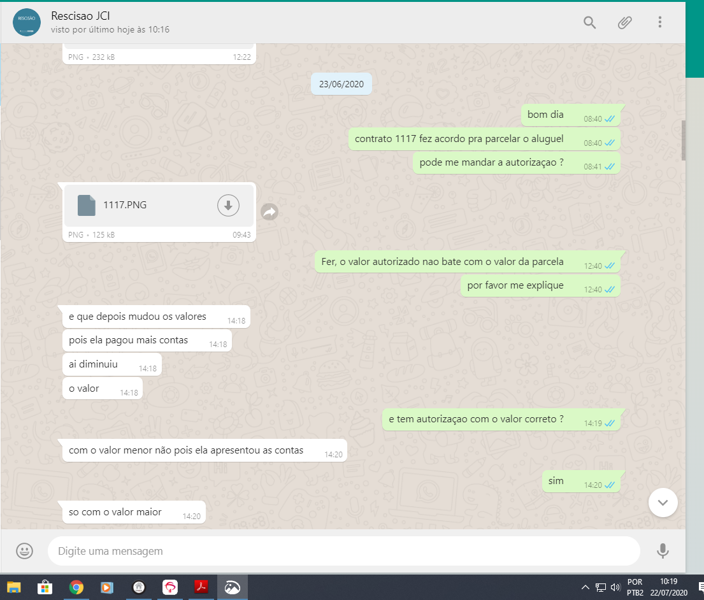Open the POR PTB2 language selector
This screenshot has height=600, width=704.
tap(635, 587)
